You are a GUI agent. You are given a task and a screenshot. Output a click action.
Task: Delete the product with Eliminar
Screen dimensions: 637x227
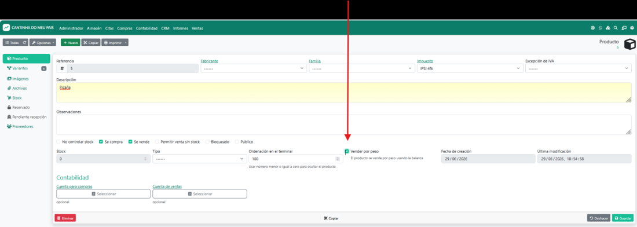click(x=65, y=218)
